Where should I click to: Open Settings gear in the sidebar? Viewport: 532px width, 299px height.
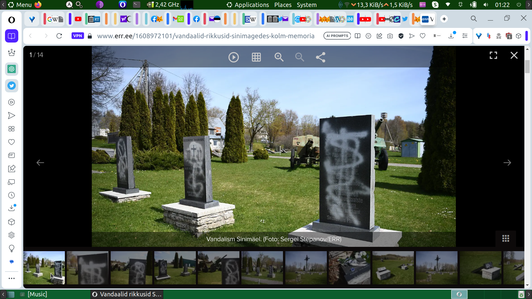click(12, 235)
